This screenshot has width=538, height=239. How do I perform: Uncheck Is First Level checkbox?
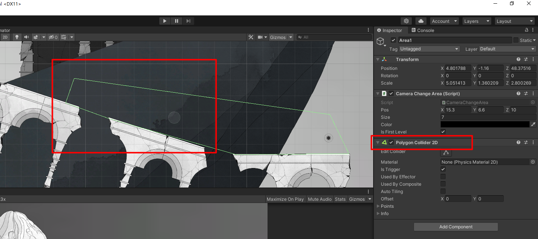point(443,132)
